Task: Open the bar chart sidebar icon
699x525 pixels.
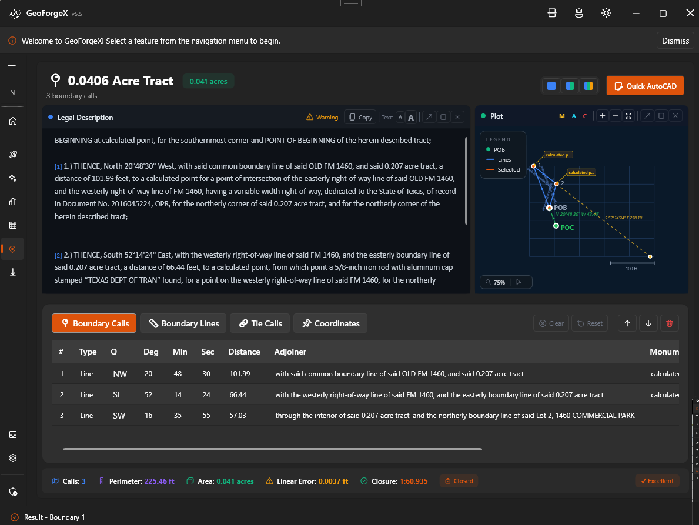Action: pos(12,202)
